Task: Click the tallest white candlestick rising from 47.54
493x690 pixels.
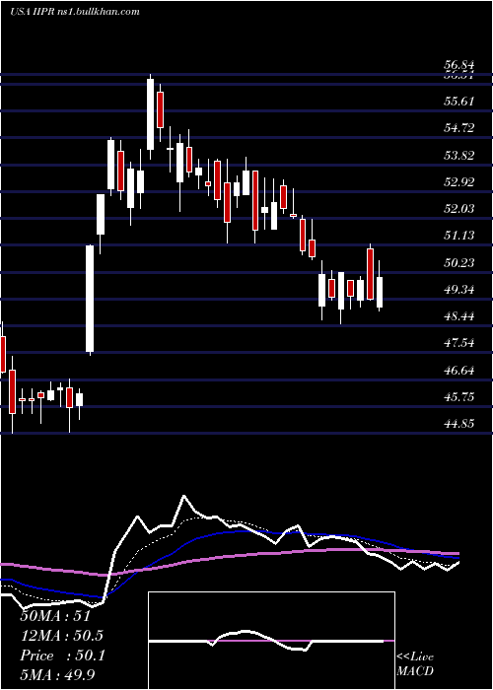Action: click(x=90, y=299)
